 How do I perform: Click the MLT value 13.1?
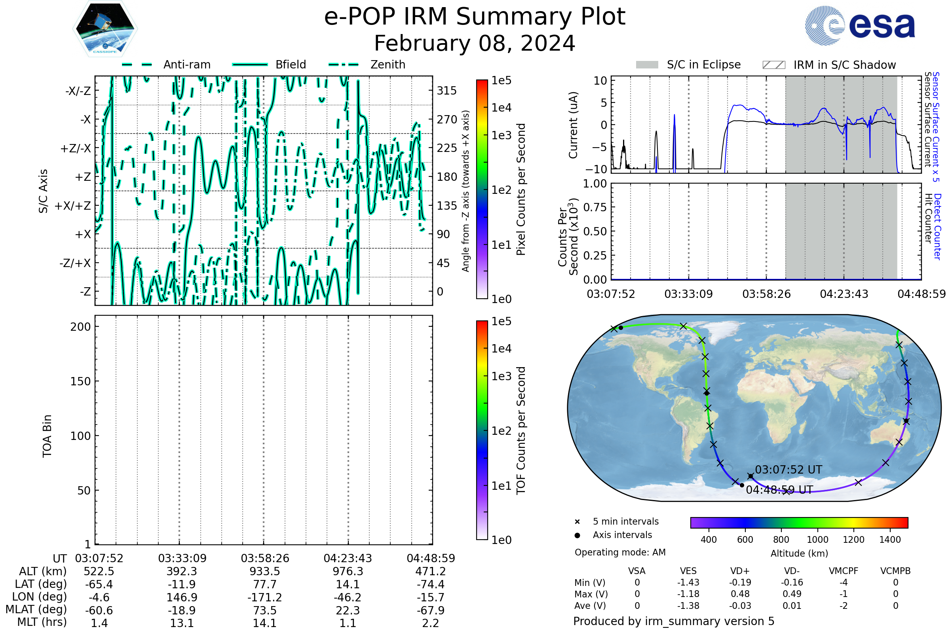click(182, 624)
